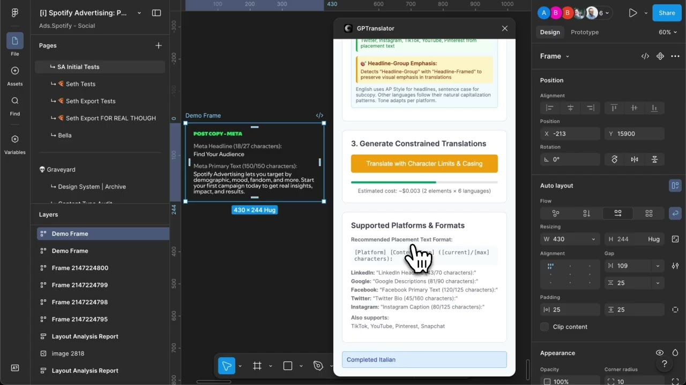The width and height of the screenshot is (686, 385).
Task: Expand Frame tool options chevron
Action: [x=270, y=366]
